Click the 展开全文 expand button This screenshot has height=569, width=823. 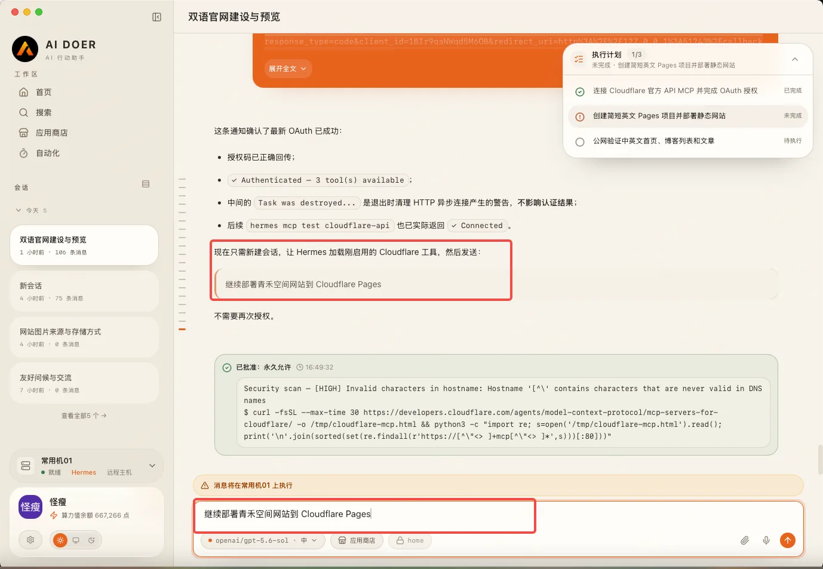click(287, 69)
